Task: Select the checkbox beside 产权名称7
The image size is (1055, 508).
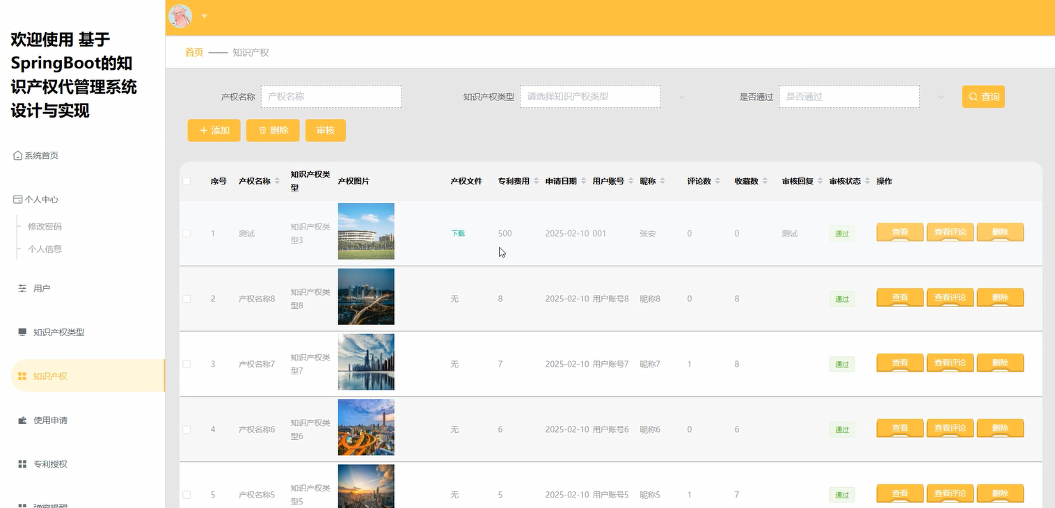Action: [x=186, y=363]
